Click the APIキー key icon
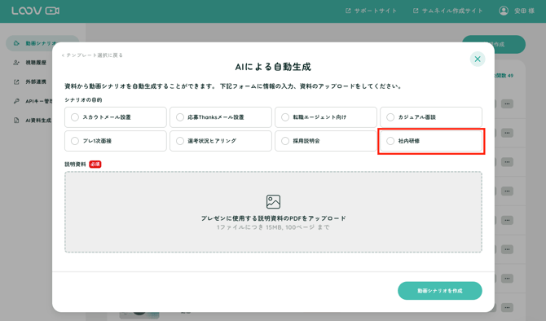Screen dimensions: 546x321 tap(16, 101)
